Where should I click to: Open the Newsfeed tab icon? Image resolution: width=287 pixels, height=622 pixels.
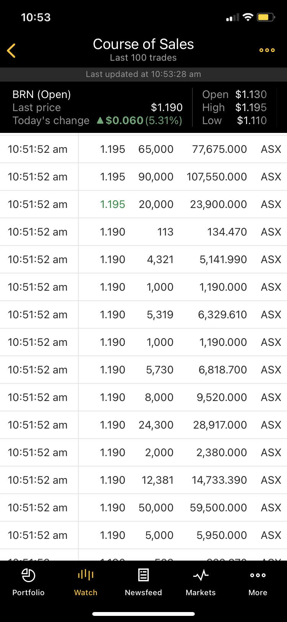[143, 575]
